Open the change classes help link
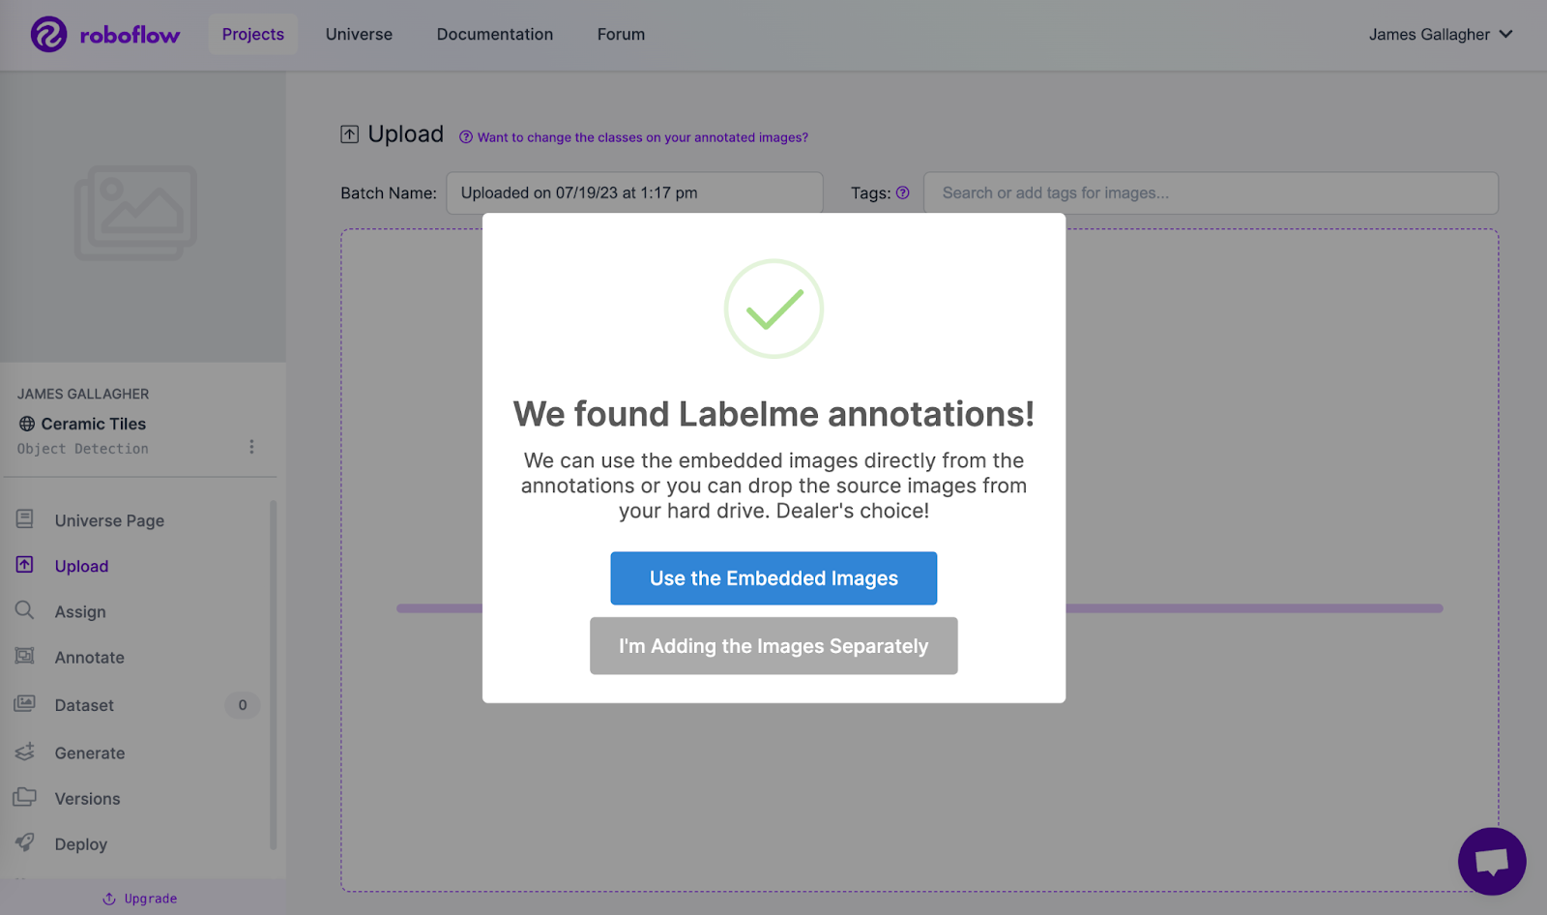Image resolution: width=1547 pixels, height=915 pixels. click(x=642, y=137)
